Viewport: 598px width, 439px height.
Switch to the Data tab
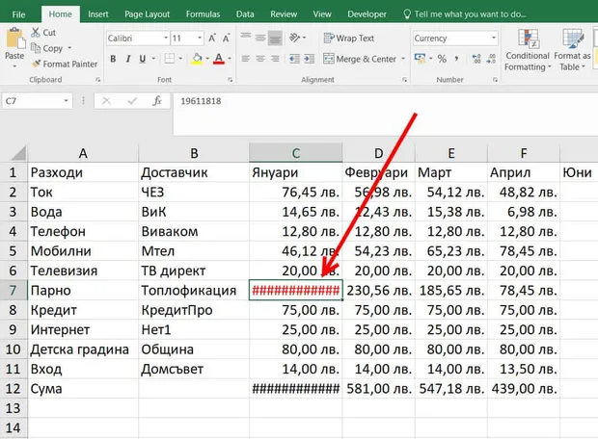click(x=245, y=14)
